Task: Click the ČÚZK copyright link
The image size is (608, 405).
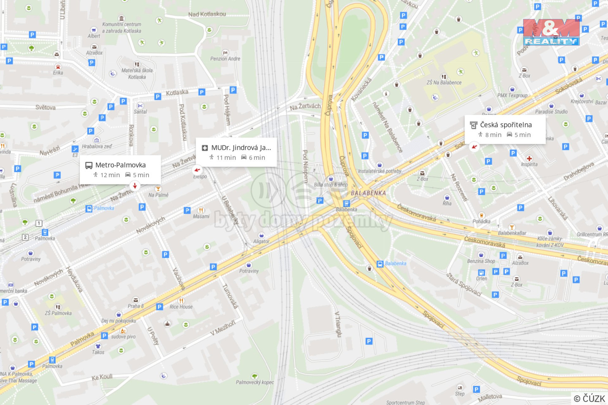Action: 589,398
